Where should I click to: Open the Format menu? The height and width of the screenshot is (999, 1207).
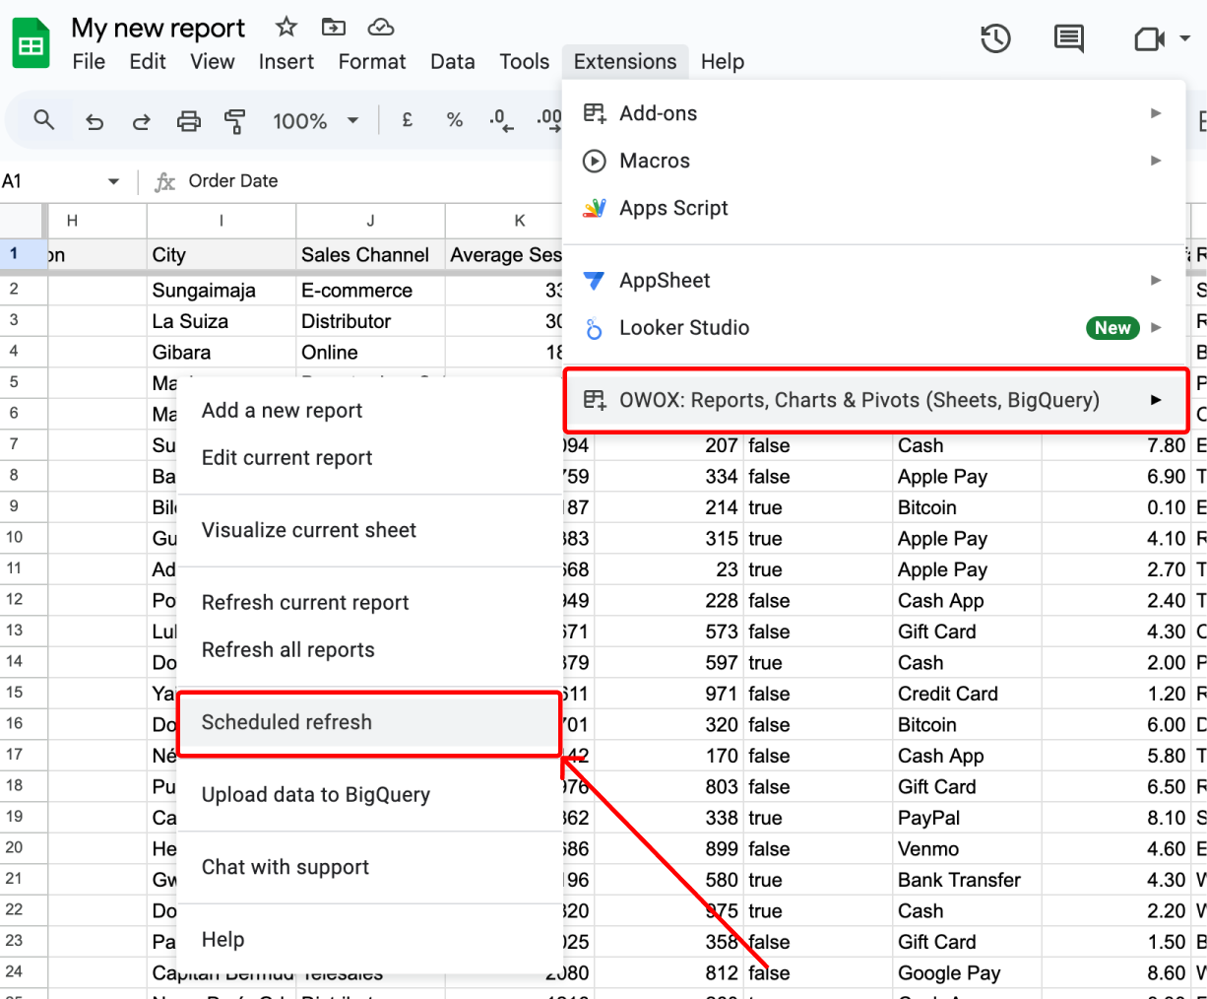pos(372,61)
